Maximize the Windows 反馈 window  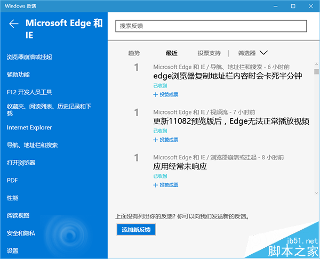point(293,6)
